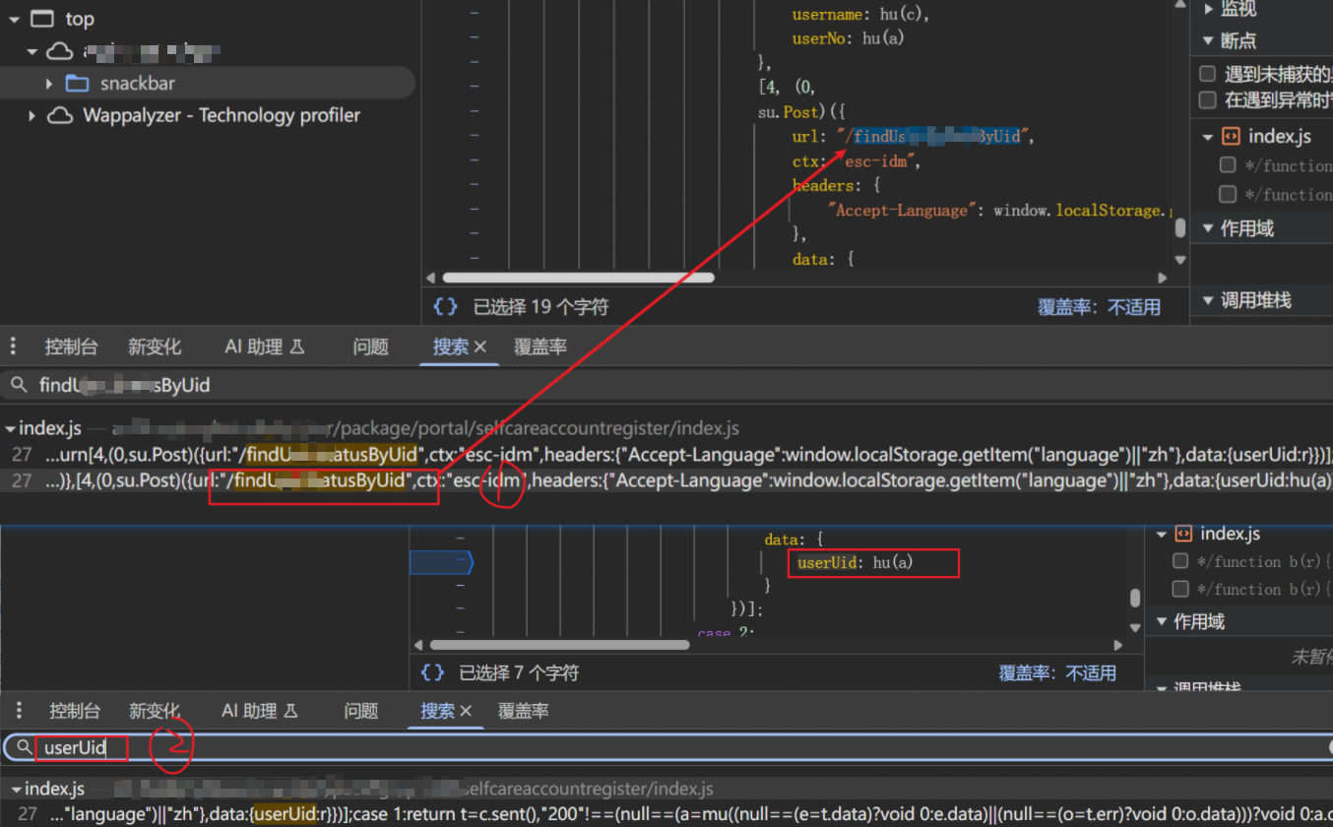Open 覆盖率 tab in lower drawer
This screenshot has height=827, width=1333.
point(523,711)
